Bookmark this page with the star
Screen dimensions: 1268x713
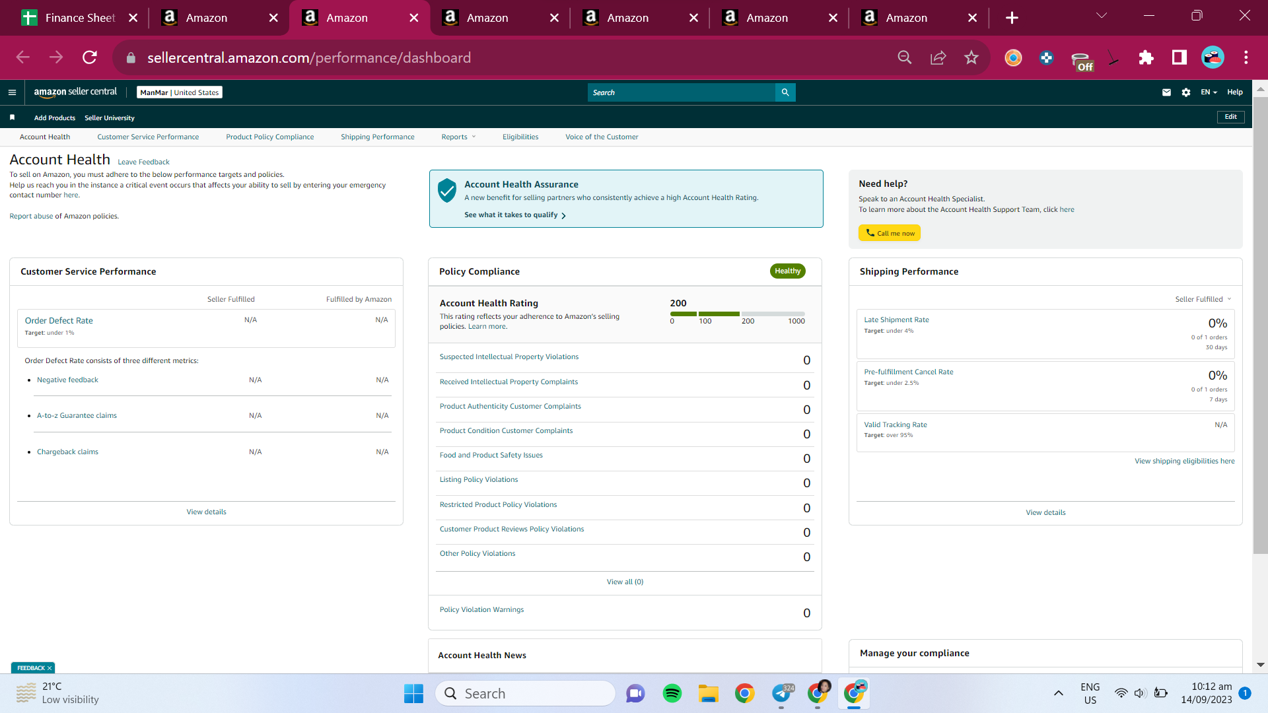(x=971, y=57)
